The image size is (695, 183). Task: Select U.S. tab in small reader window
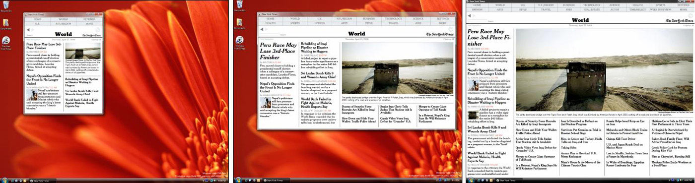coord(37,24)
